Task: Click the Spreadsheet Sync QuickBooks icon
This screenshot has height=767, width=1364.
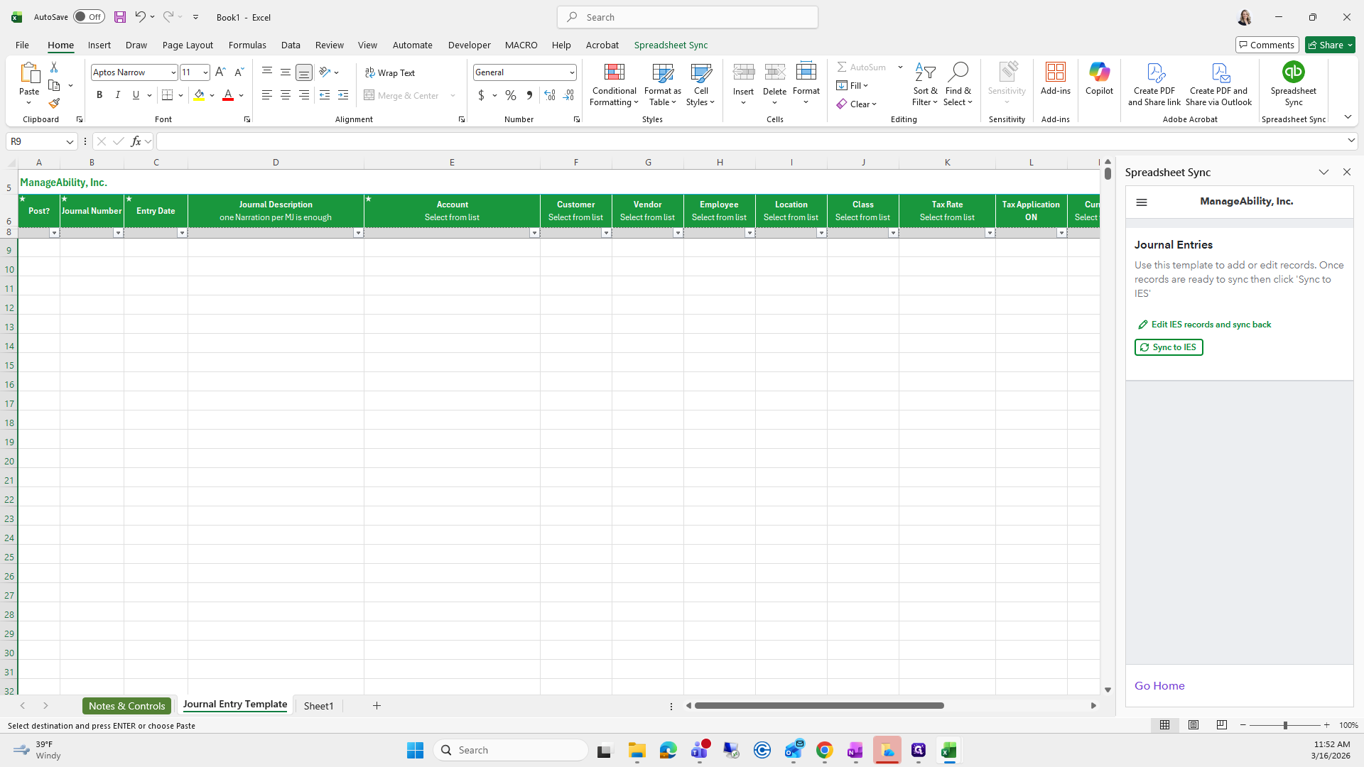Action: (x=1293, y=72)
